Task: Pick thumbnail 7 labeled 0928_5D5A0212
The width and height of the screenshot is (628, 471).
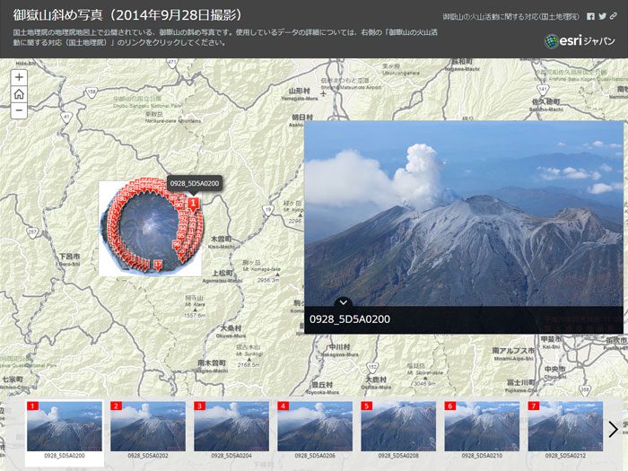Action: [x=564, y=426]
